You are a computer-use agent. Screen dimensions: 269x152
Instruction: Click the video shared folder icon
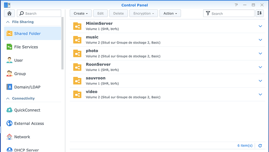tap(77, 94)
